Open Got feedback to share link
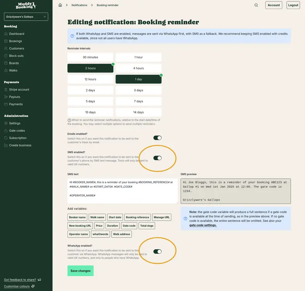The image size is (305, 291). (20, 280)
